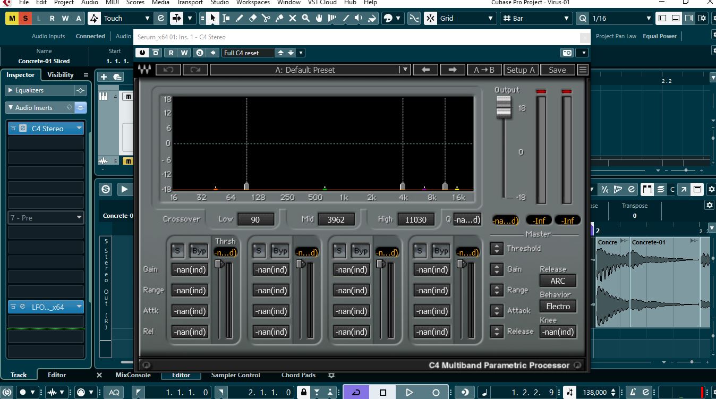
Task: Click the Waves undo arrow
Action: tap(168, 70)
